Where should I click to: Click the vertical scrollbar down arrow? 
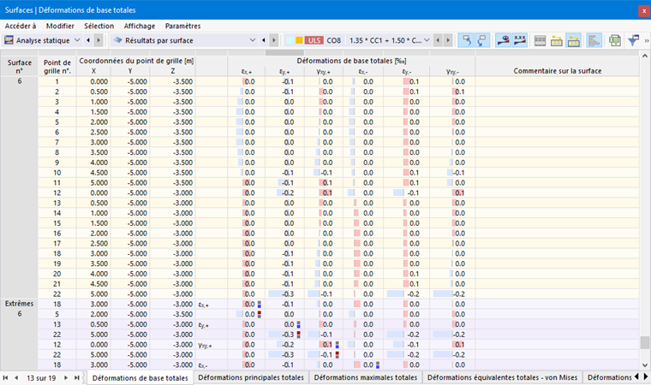click(x=645, y=365)
